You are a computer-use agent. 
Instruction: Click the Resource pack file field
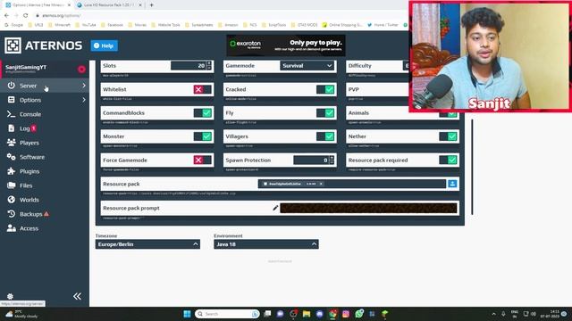click(x=352, y=184)
